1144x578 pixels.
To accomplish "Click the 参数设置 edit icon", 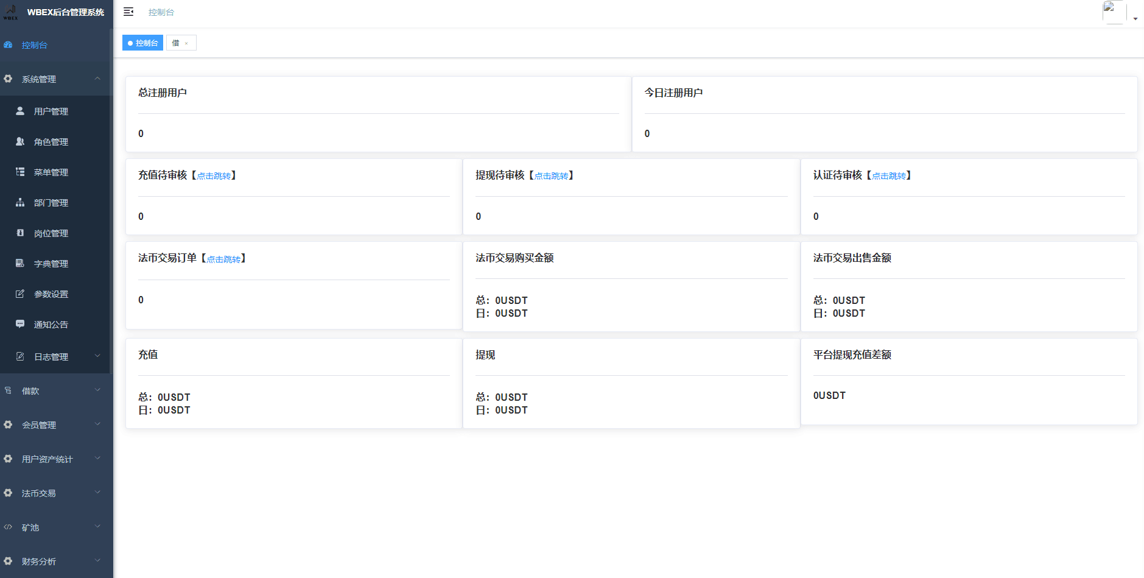I will [x=20, y=294].
